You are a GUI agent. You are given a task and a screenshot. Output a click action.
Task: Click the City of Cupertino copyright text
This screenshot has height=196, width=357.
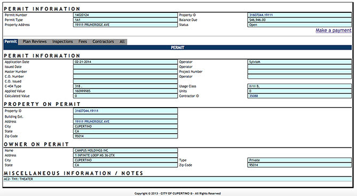[x=177, y=193]
